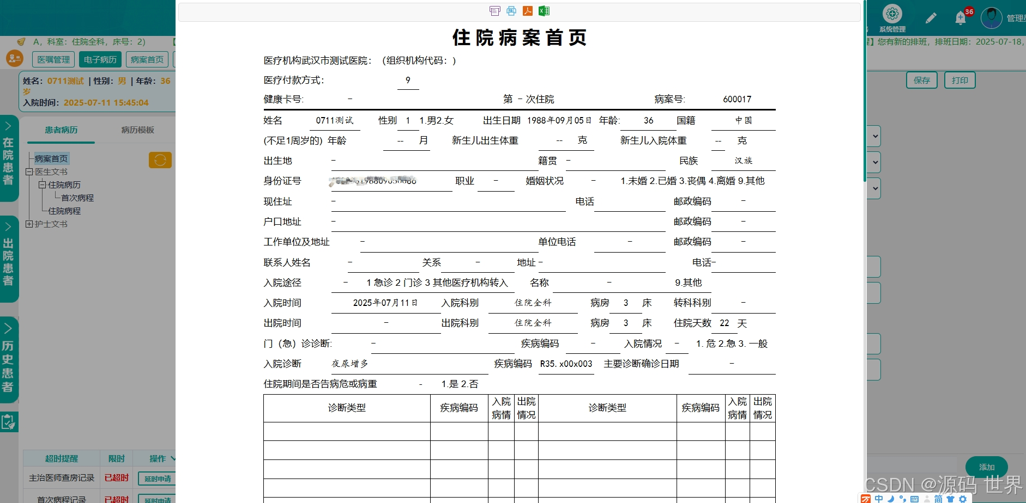The width and height of the screenshot is (1026, 503).
Task: Open the 病案首页 tab button
Action: pyautogui.click(x=147, y=59)
